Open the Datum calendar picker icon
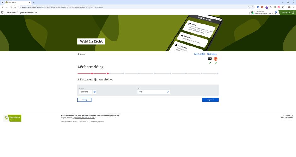Viewport: 296px width, 157px height. click(x=94, y=92)
